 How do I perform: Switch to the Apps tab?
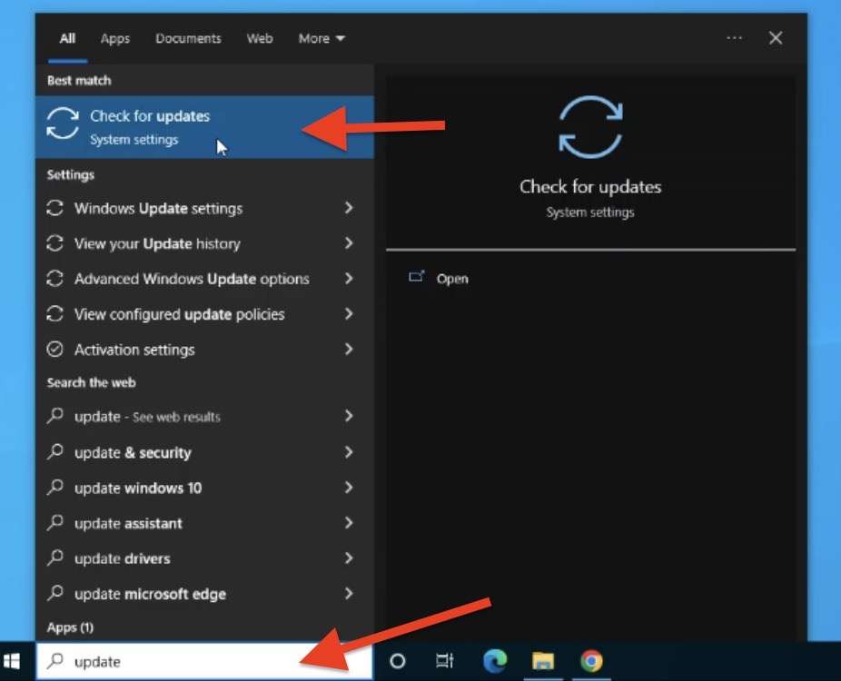(x=115, y=38)
